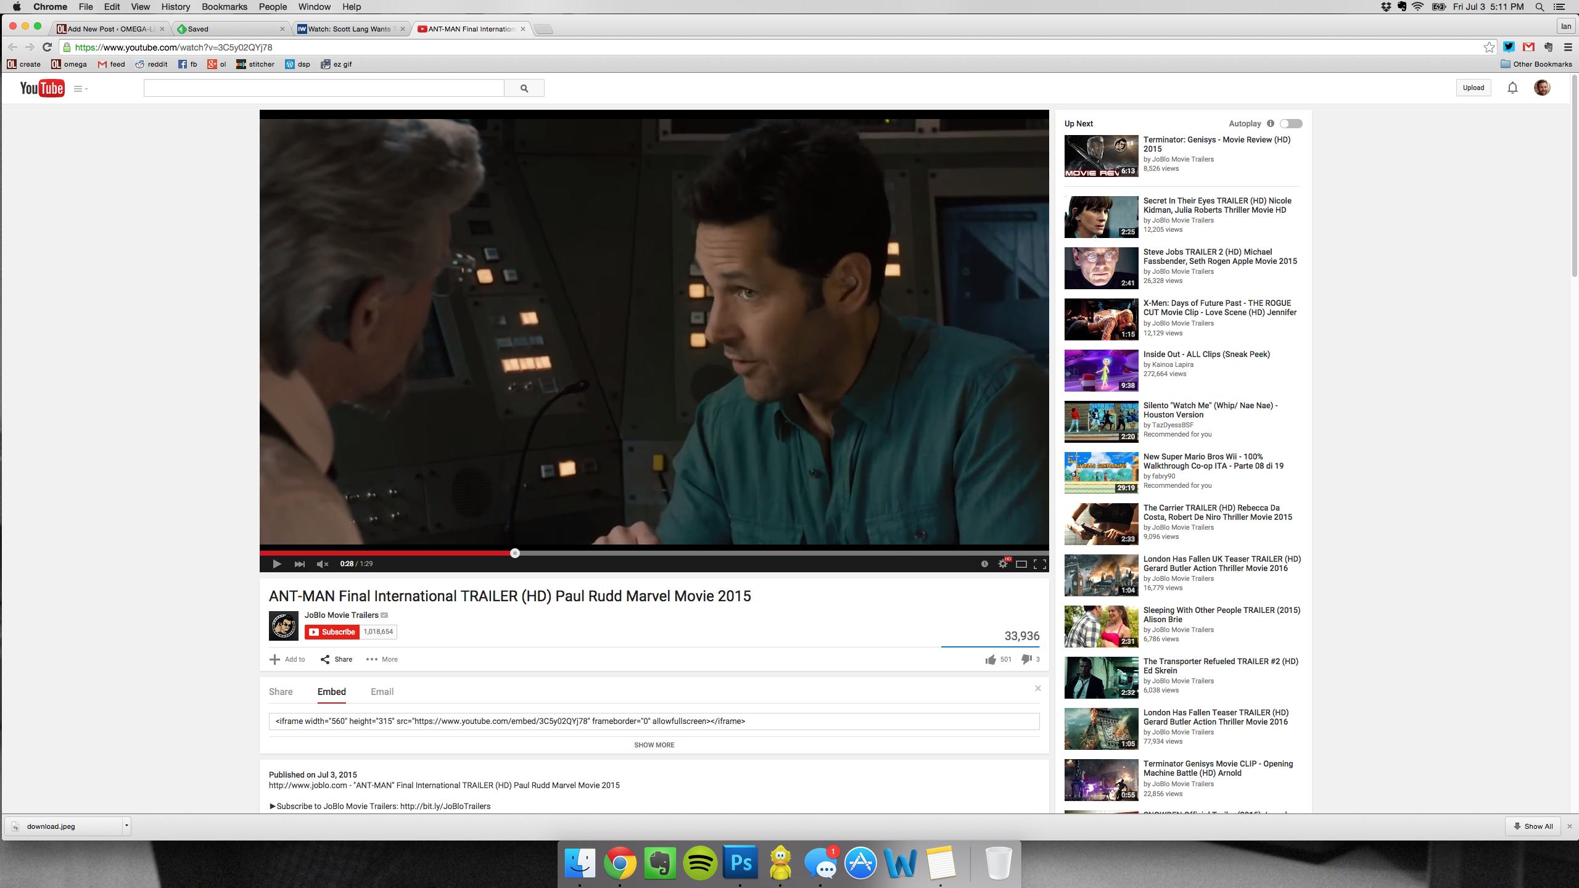
Task: Open Inside Out ALL Clips video
Action: 1206,354
